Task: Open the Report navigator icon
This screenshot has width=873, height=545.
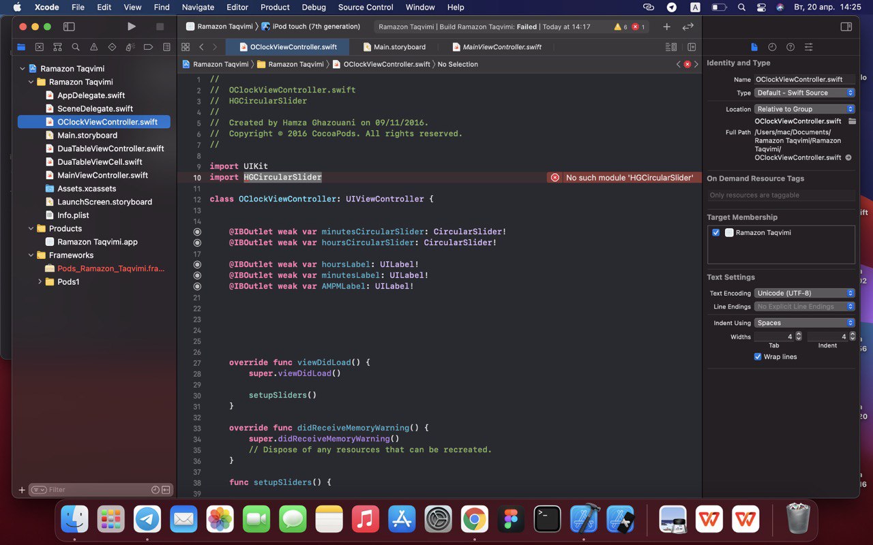Action: [x=166, y=47]
